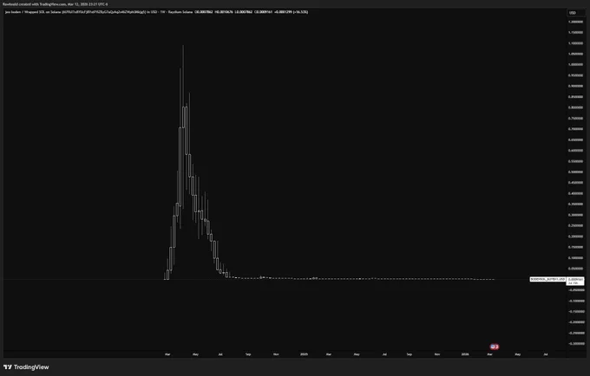
Task: Click the Jeo boden / Wrapped SOL chart title
Action: pyautogui.click(x=99, y=12)
